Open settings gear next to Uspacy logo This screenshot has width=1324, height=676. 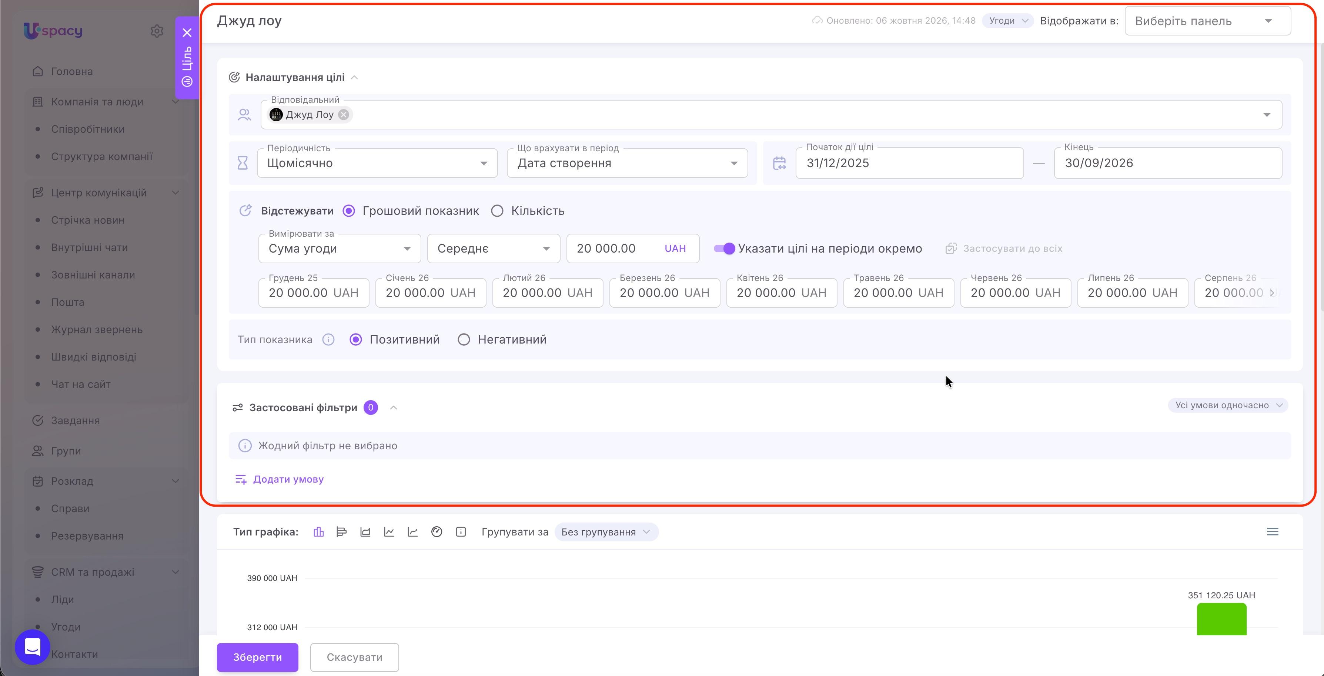click(x=157, y=31)
